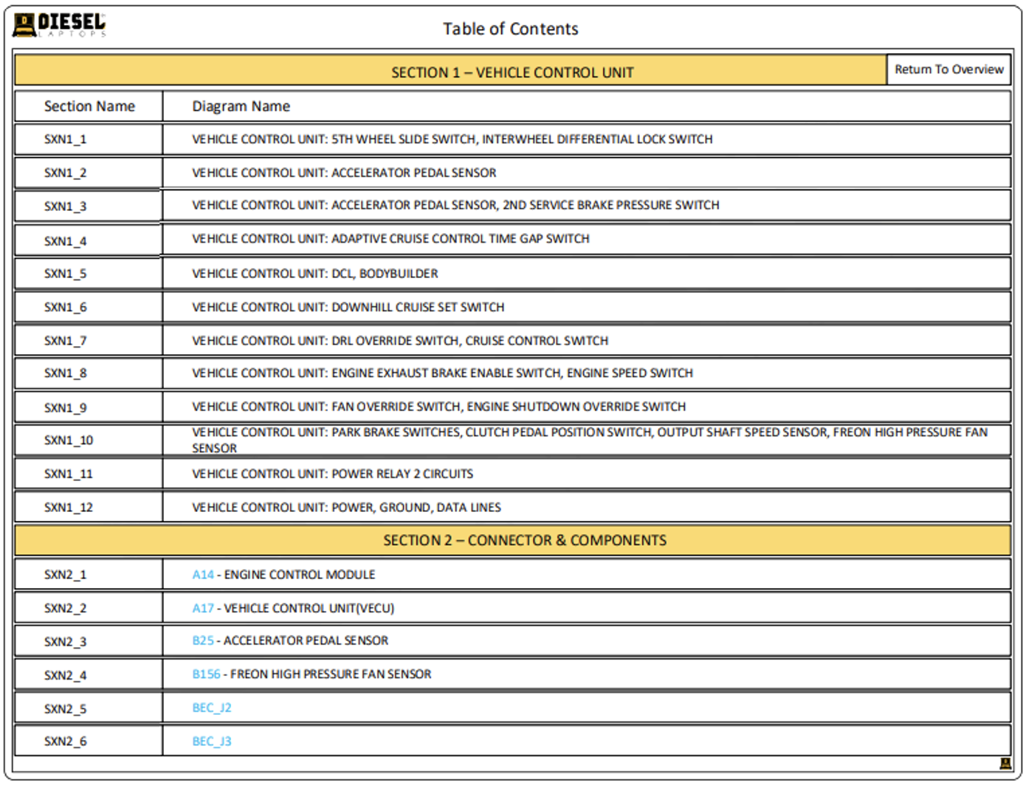Open the B156 freon sensor link
The width and height of the screenshot is (1026, 785).
206,674
